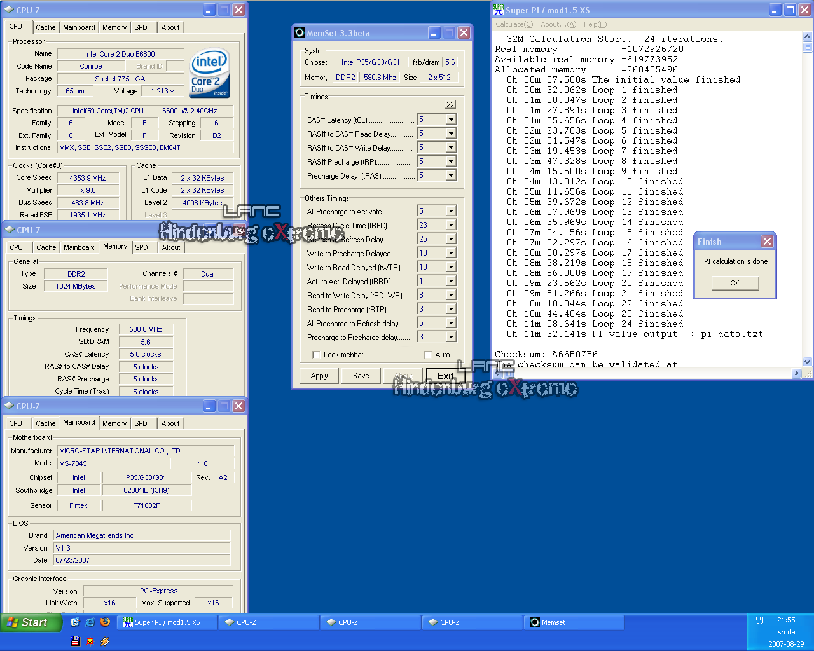Viewport: 814px width, 651px height.
Task: Click the Super PI vertical scrollbar up arrow
Action: tap(808, 36)
